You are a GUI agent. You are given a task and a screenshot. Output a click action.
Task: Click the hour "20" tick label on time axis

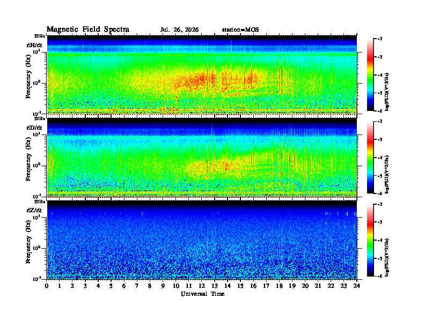305,286
